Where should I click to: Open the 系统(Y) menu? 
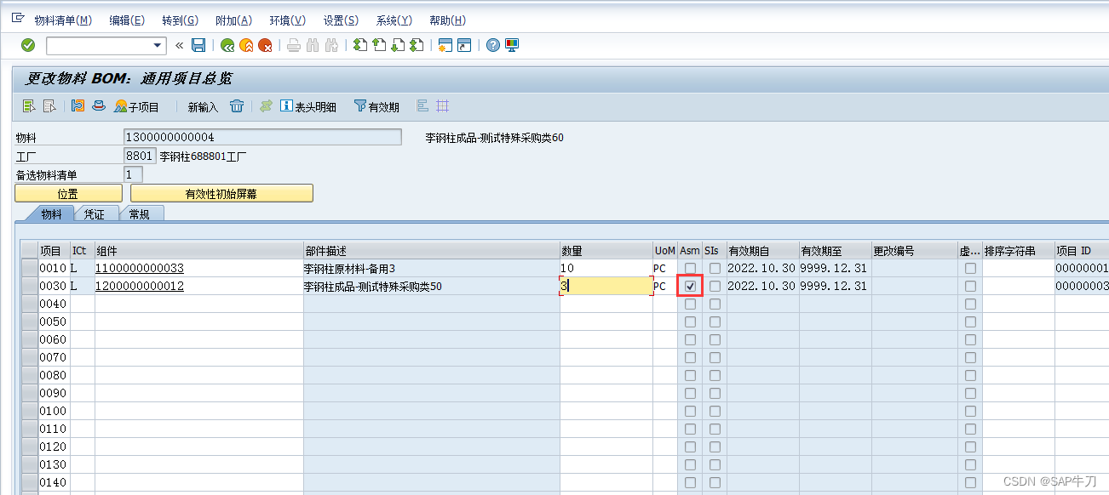pyautogui.click(x=394, y=20)
